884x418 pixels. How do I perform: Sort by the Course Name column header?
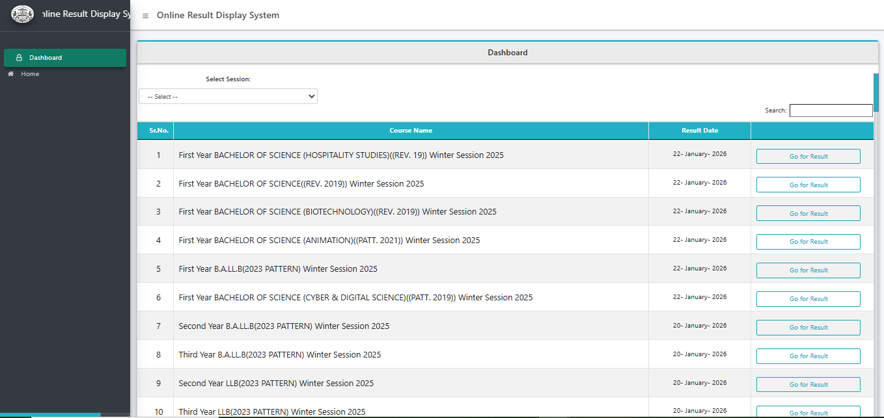411,131
